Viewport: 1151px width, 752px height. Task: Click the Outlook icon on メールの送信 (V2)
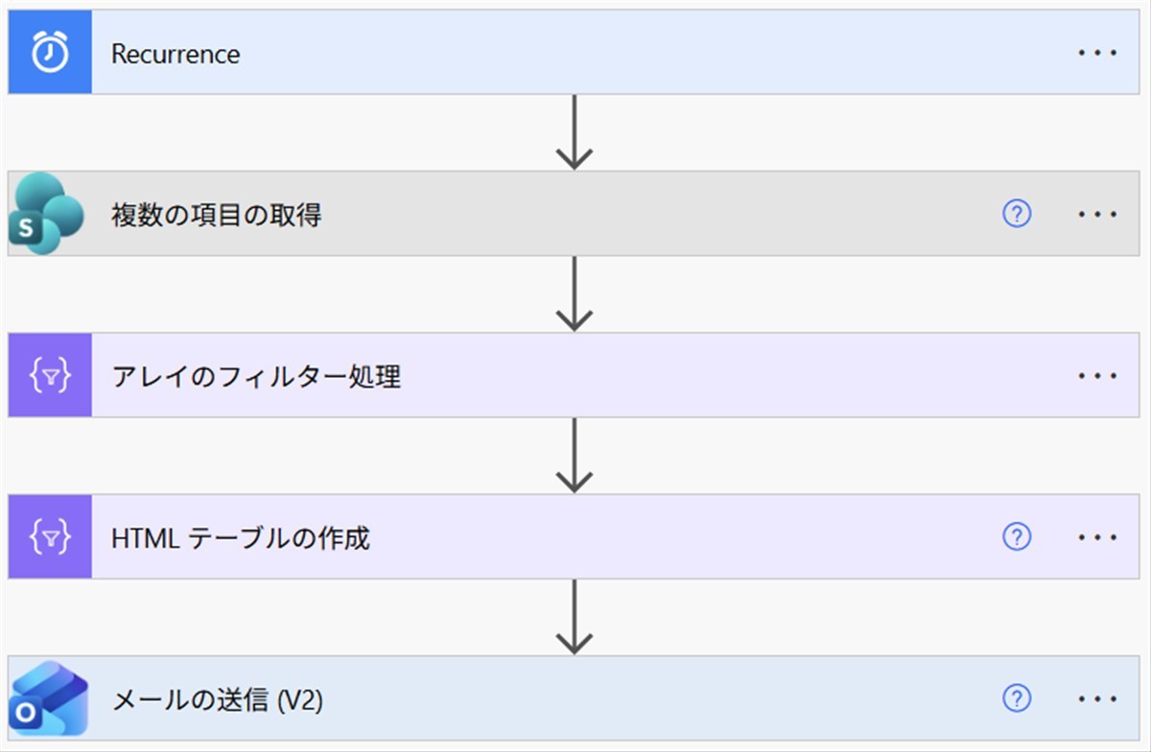pyautogui.click(x=50, y=698)
